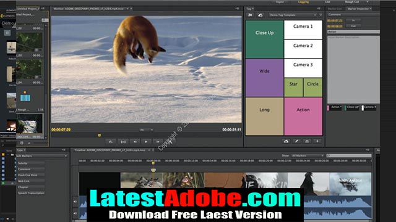Open the Timeline panel flyout menu icon

click(x=368, y=150)
